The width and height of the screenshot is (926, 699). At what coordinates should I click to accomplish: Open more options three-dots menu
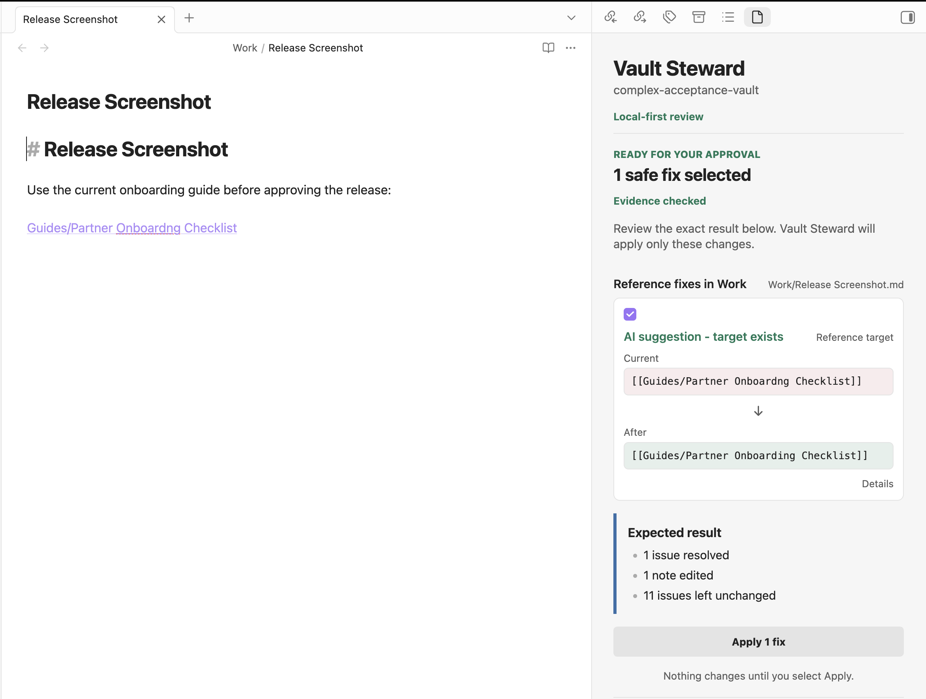tap(570, 48)
